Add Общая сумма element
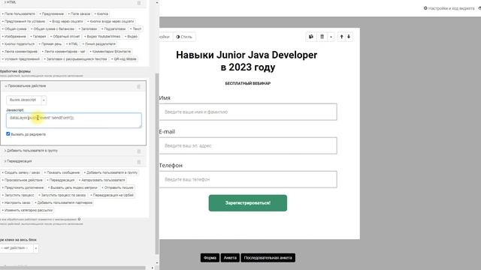Image resolution: width=481 pixels, height=270 pixels. 14,28
